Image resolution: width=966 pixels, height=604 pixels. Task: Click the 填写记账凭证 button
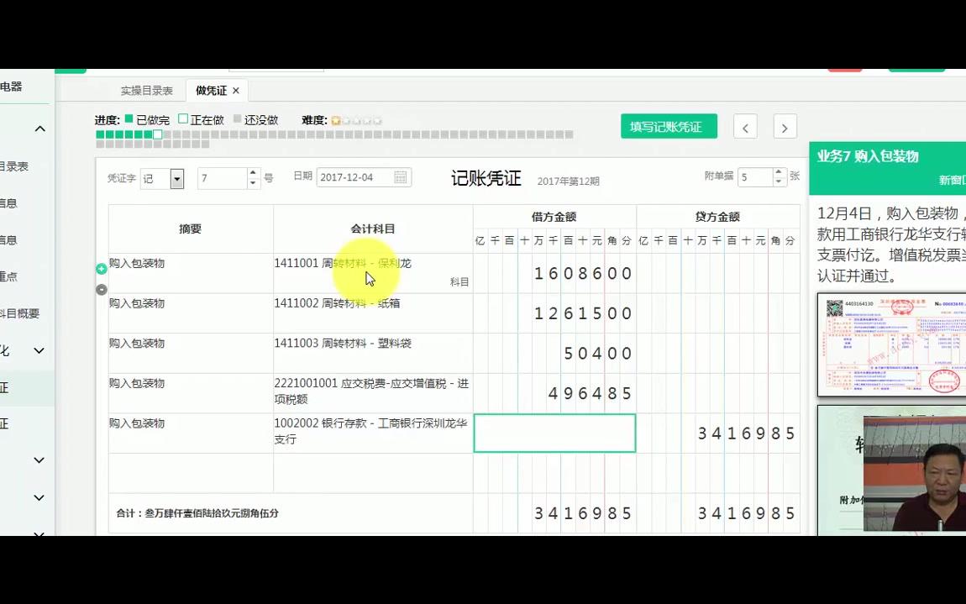pyautogui.click(x=669, y=126)
